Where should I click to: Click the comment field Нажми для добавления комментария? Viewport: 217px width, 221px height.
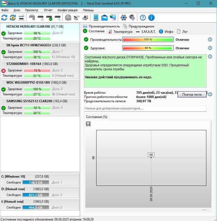(x=145, y=108)
